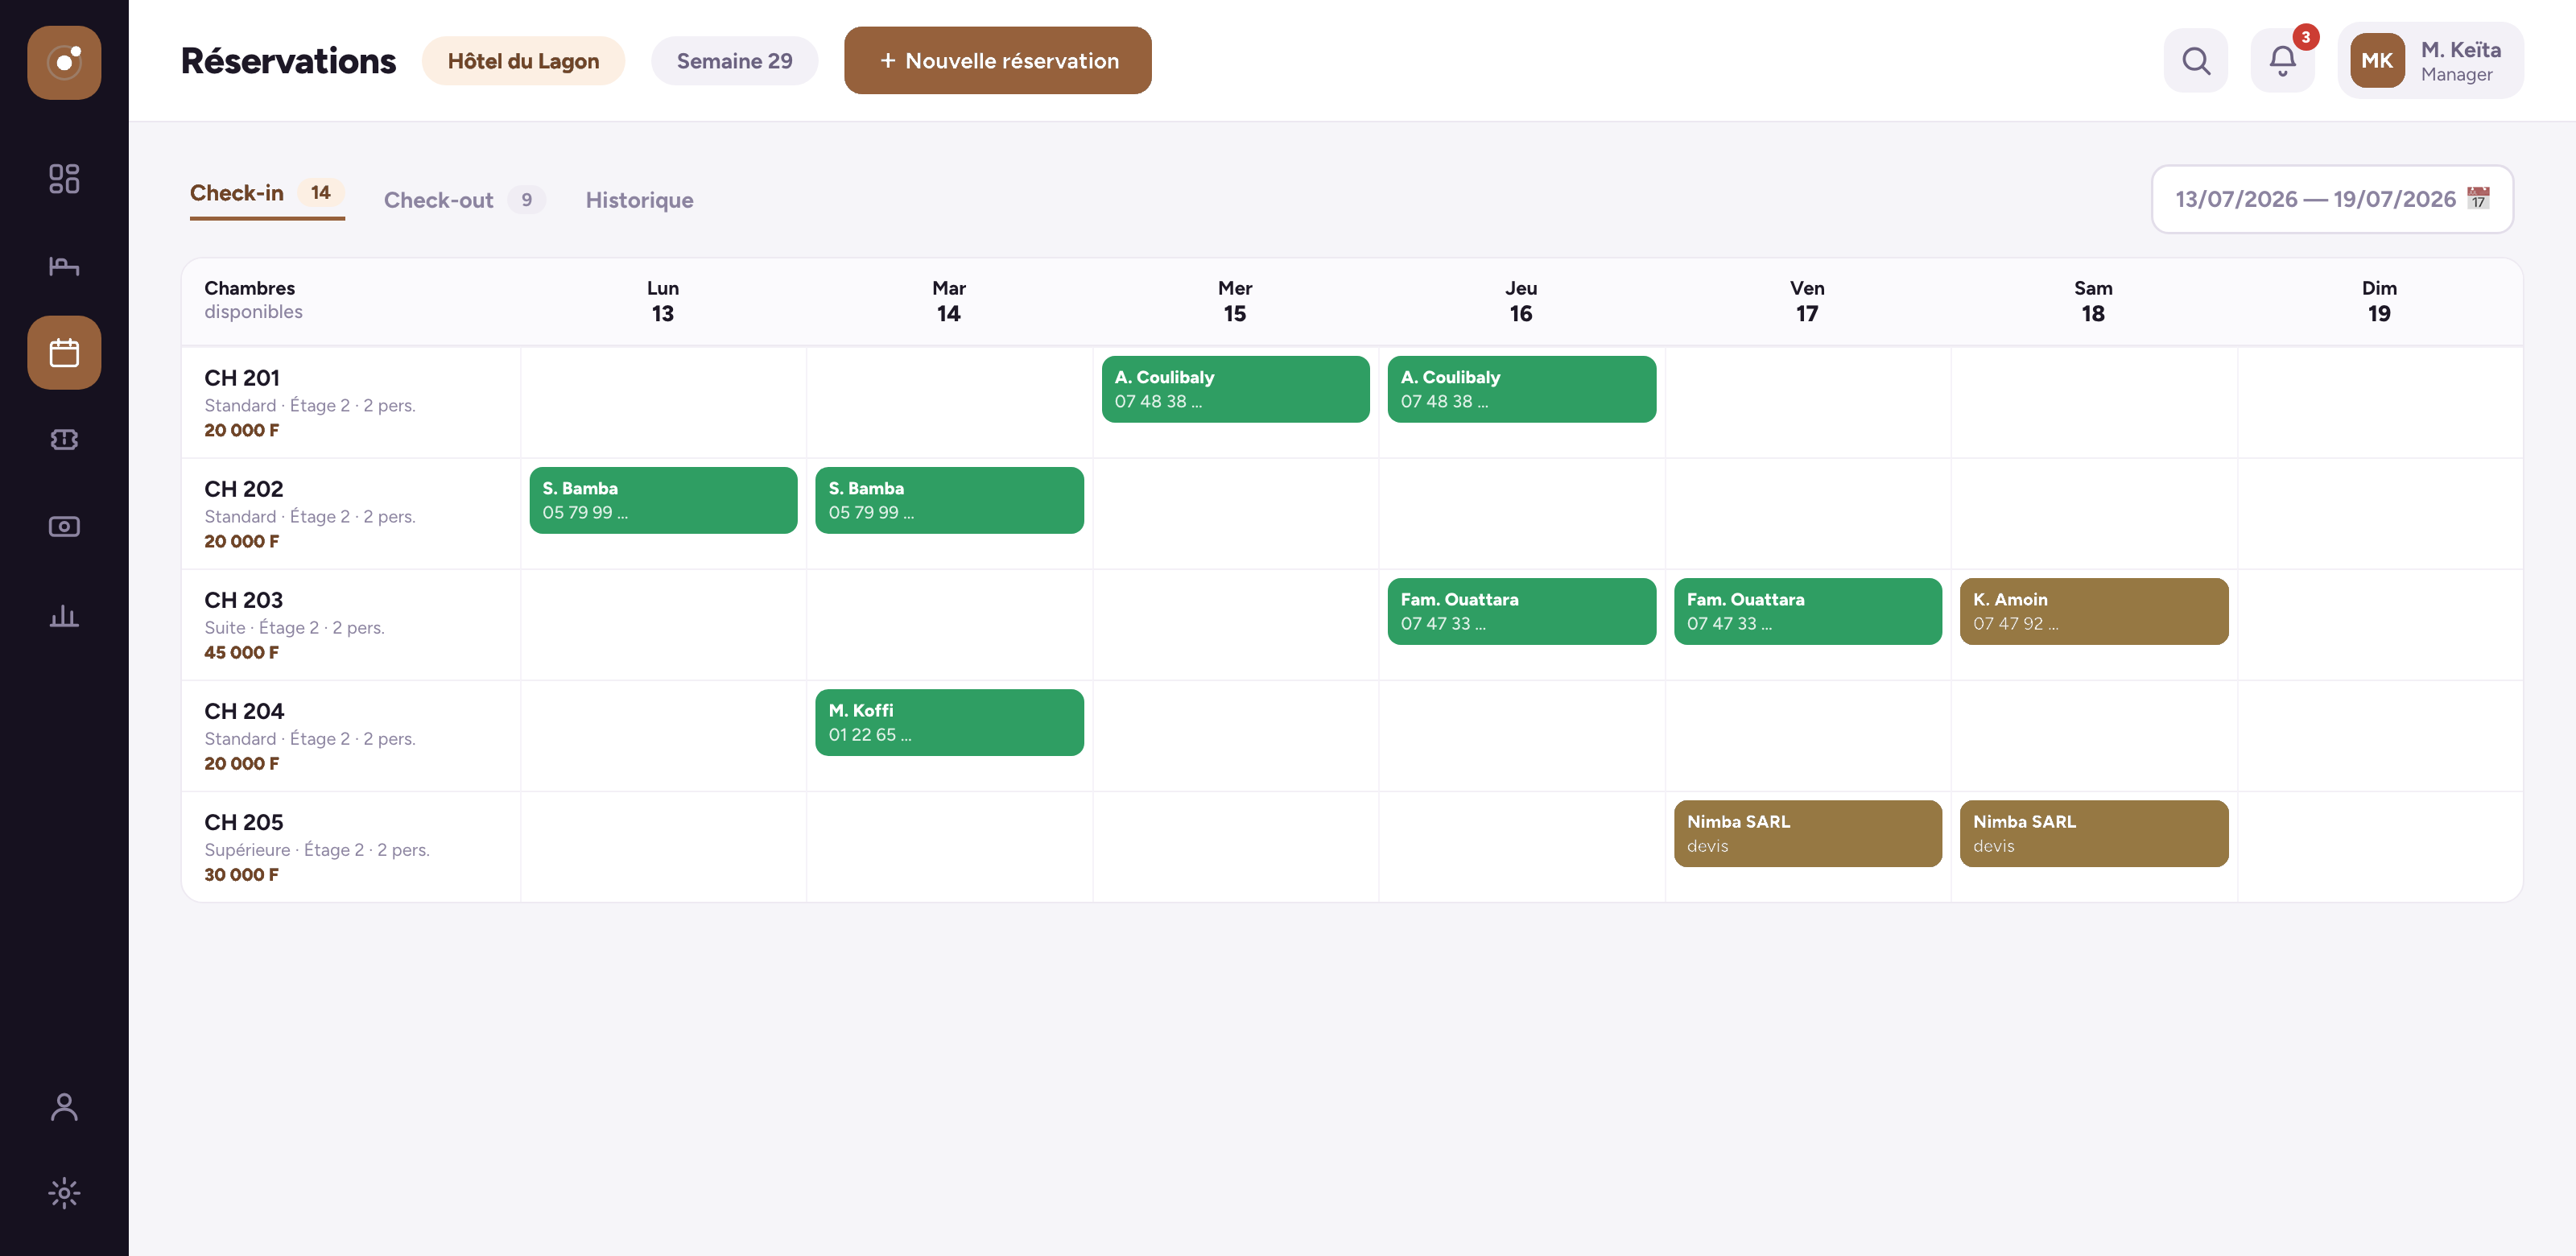Open M. Keïta Manager account menu

[2430, 61]
